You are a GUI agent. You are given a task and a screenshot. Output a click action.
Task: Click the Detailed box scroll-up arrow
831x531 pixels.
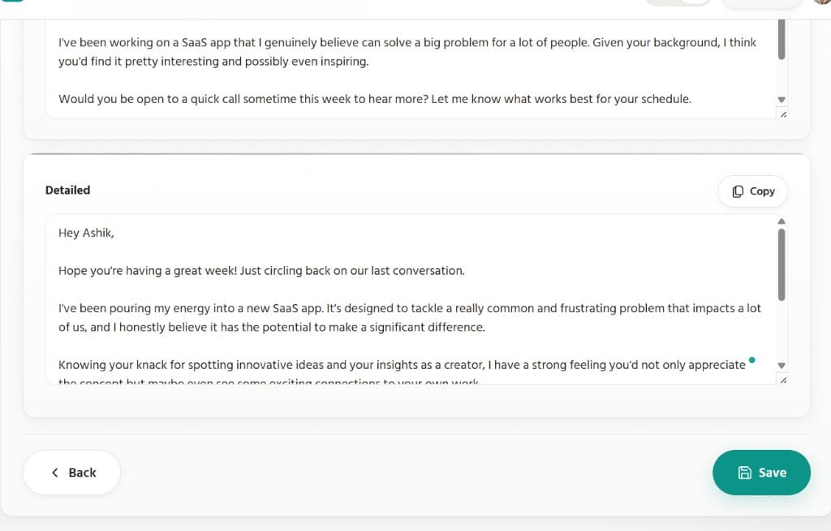tap(781, 221)
